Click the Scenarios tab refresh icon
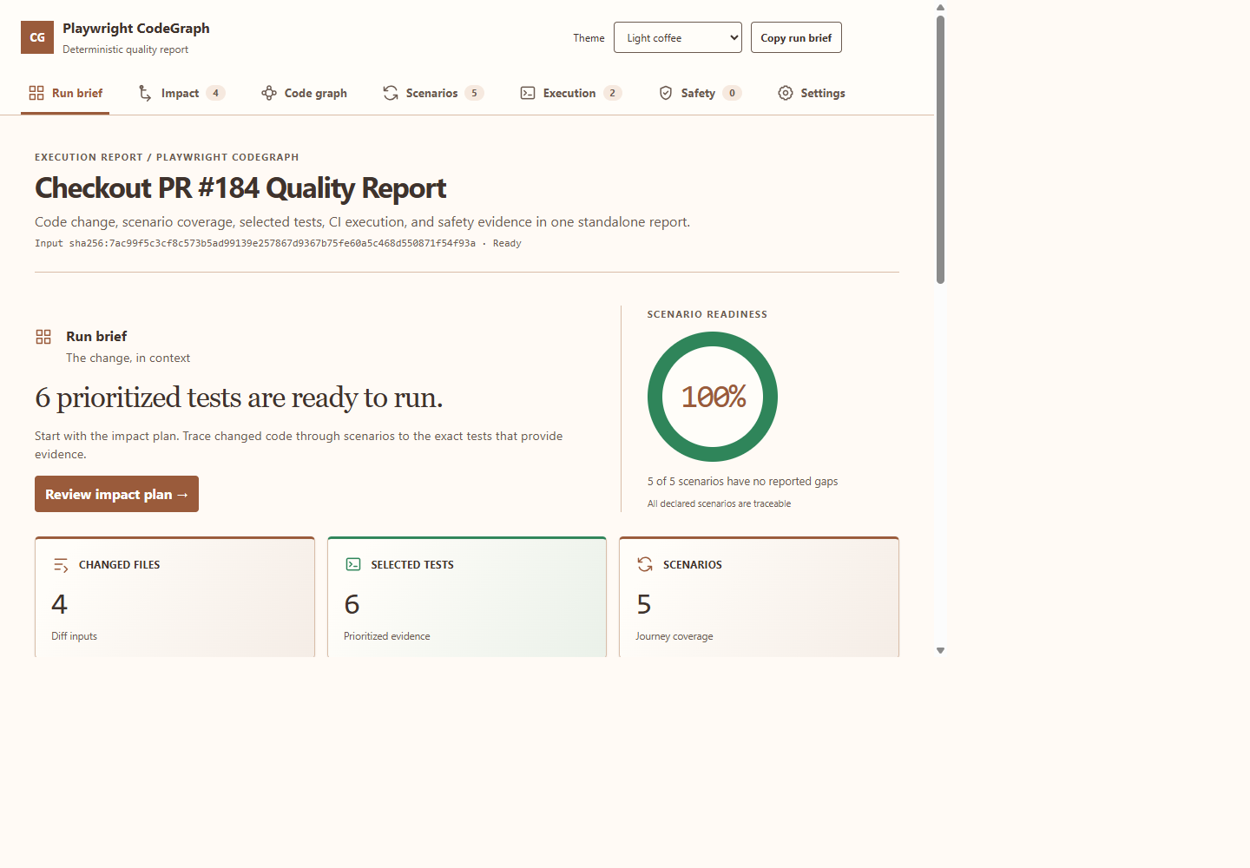This screenshot has height=868, width=1250. click(391, 93)
